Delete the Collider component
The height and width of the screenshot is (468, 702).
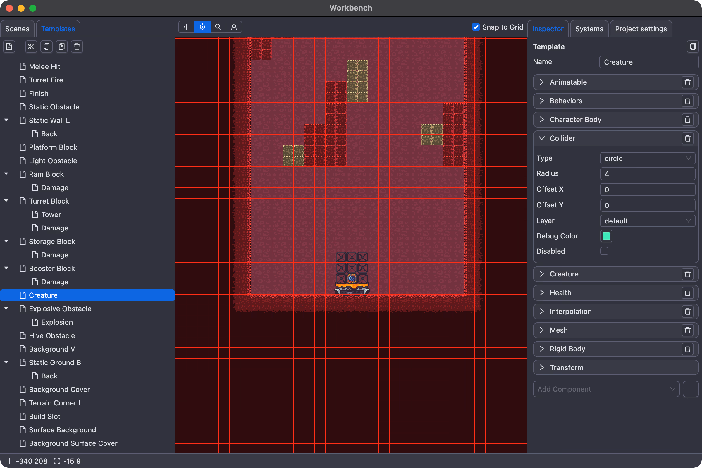coord(688,138)
